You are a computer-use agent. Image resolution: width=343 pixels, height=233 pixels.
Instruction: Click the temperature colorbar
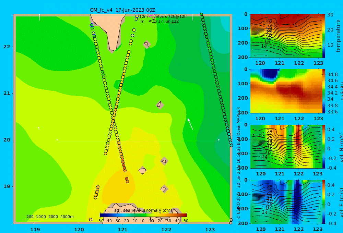(x=323, y=36)
